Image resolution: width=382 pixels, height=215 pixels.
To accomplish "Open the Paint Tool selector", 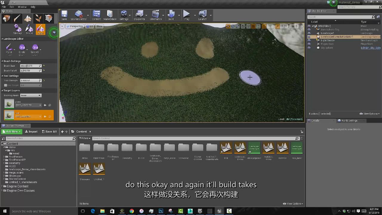I will click(9, 50).
